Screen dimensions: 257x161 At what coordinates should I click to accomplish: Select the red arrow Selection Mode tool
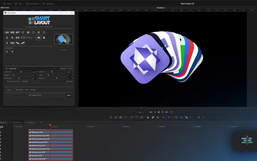[x=111, y=117]
